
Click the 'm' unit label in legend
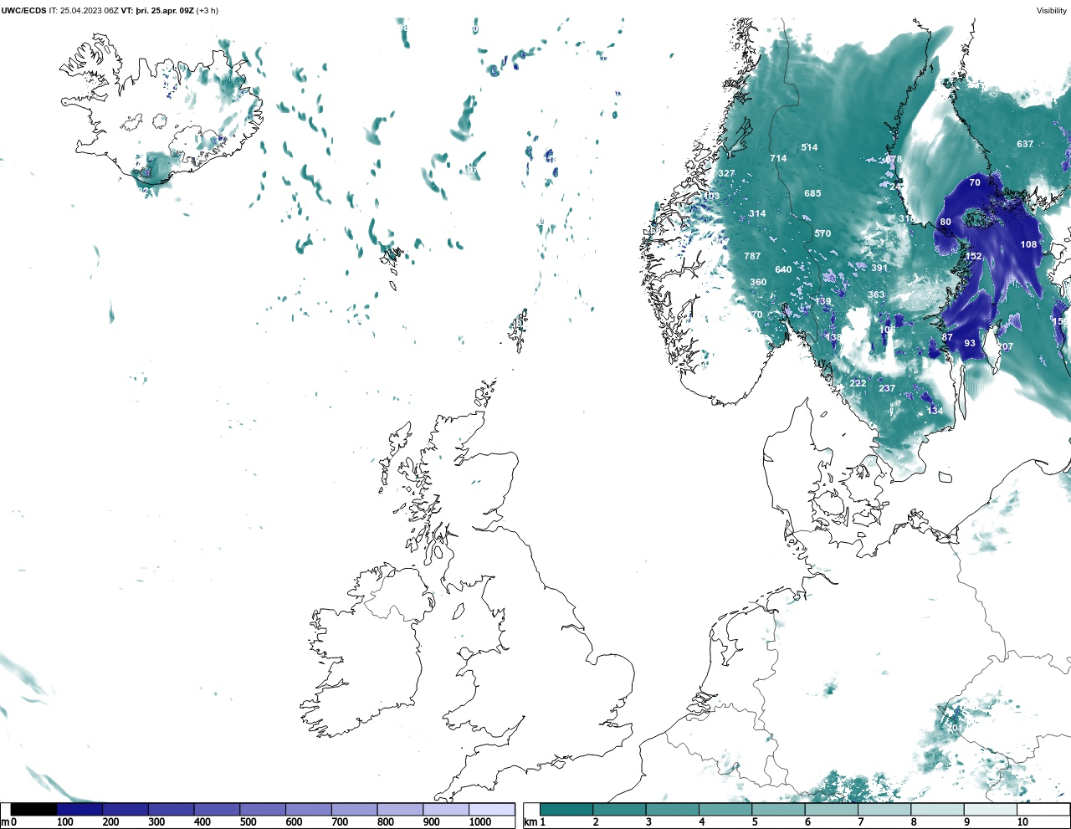[5, 822]
